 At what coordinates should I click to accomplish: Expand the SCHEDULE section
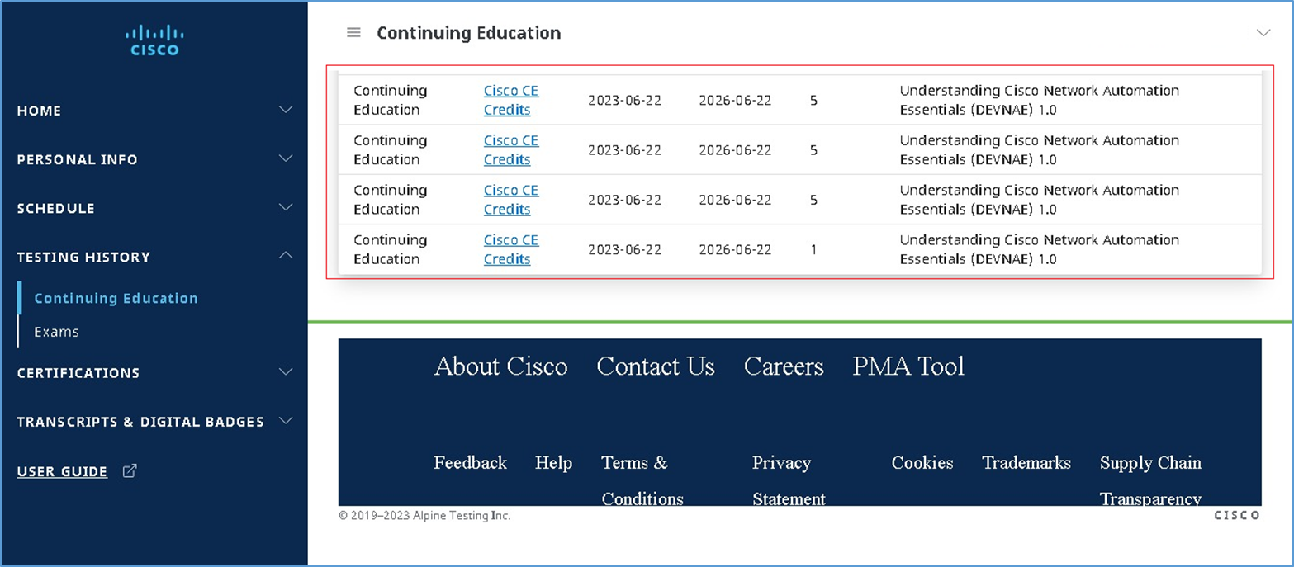(x=285, y=207)
